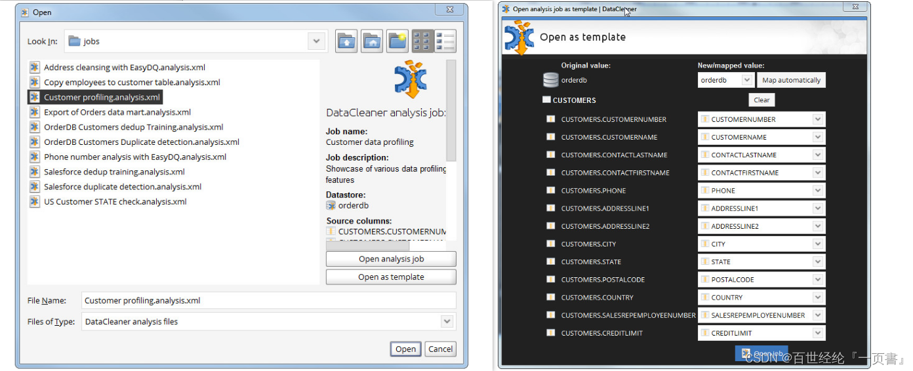Image resolution: width=913 pixels, height=371 pixels.
Task: Expand the ADDRESSLINE1 mapped value dropdown
Action: [817, 208]
